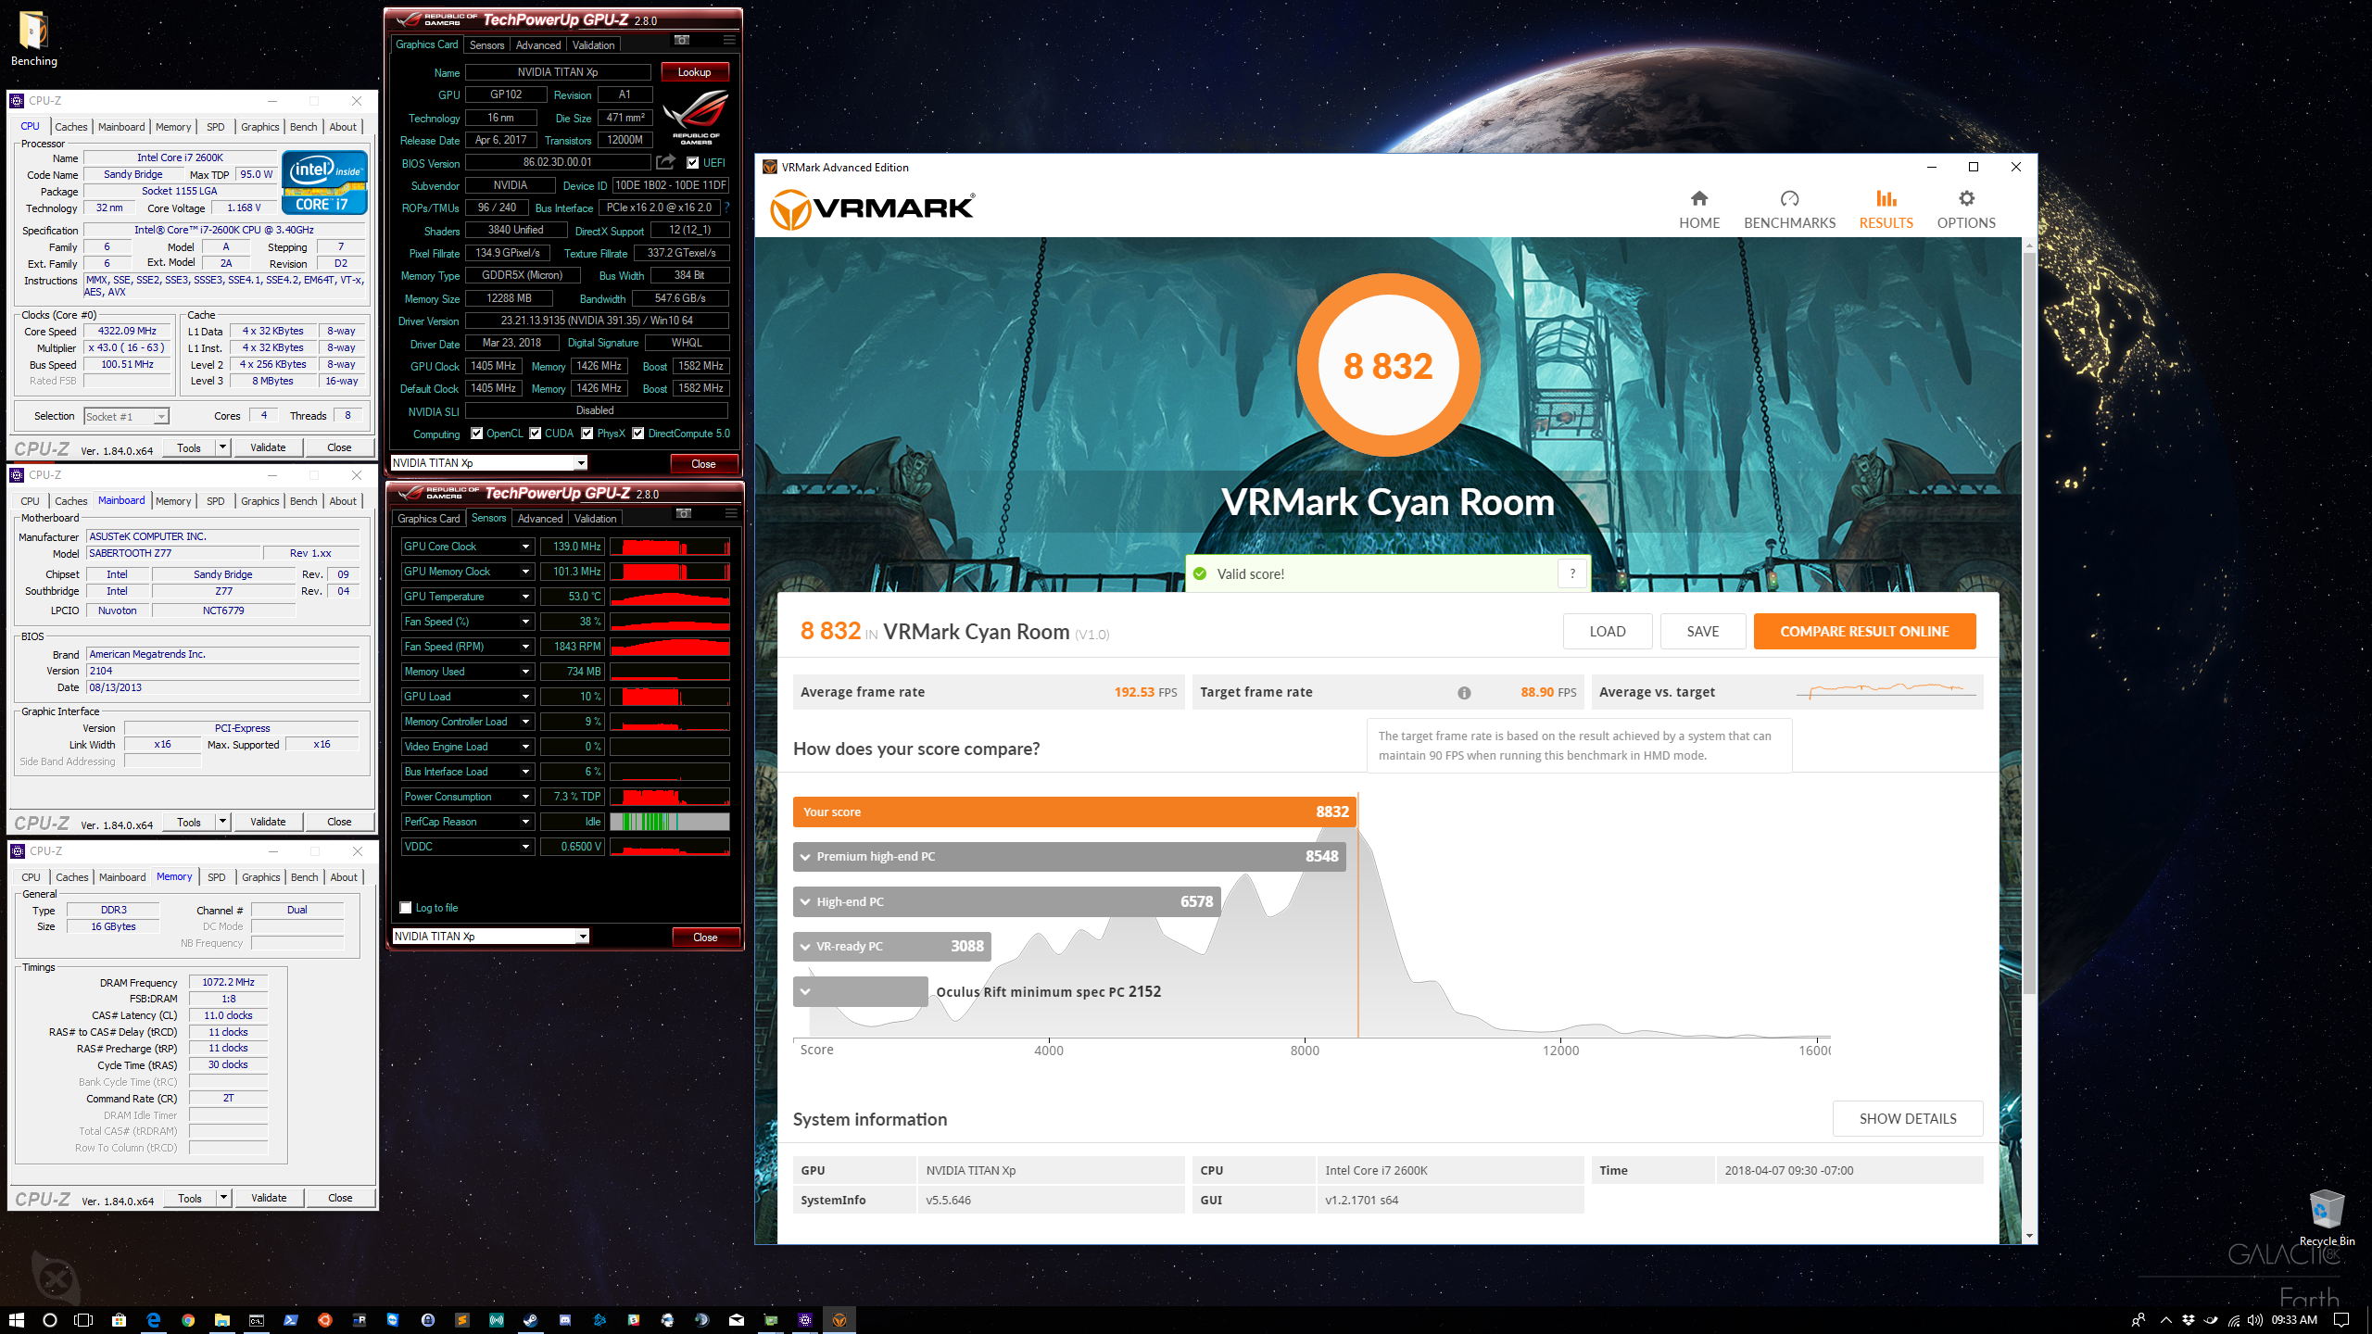
Task: Click the LOAD button in VRMark
Action: [x=1608, y=632]
